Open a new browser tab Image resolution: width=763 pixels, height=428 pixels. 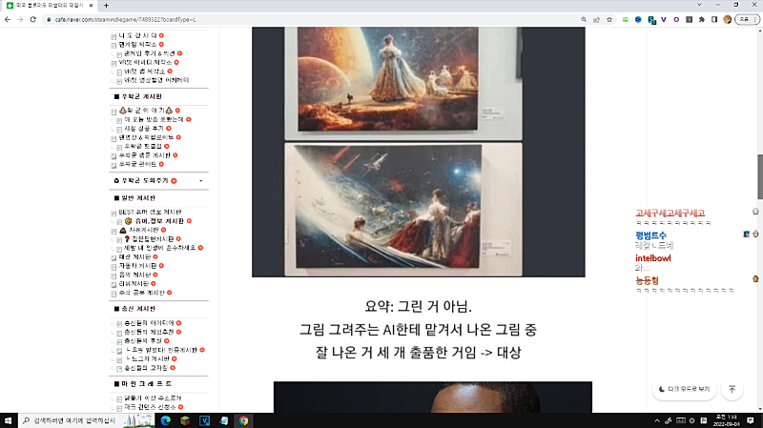coord(106,6)
